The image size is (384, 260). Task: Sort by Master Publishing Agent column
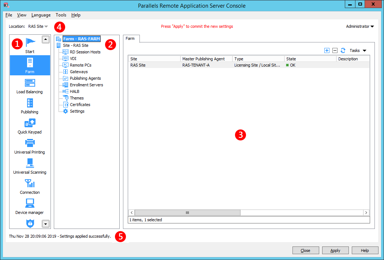tap(206, 59)
